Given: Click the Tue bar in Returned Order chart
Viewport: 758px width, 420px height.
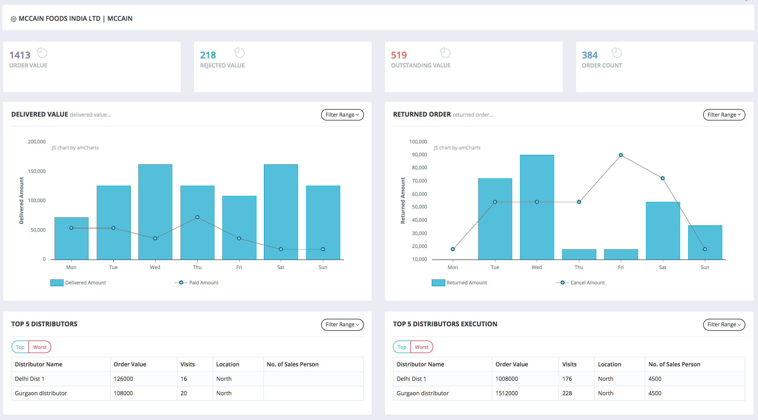Looking at the screenshot, I should coord(495,219).
